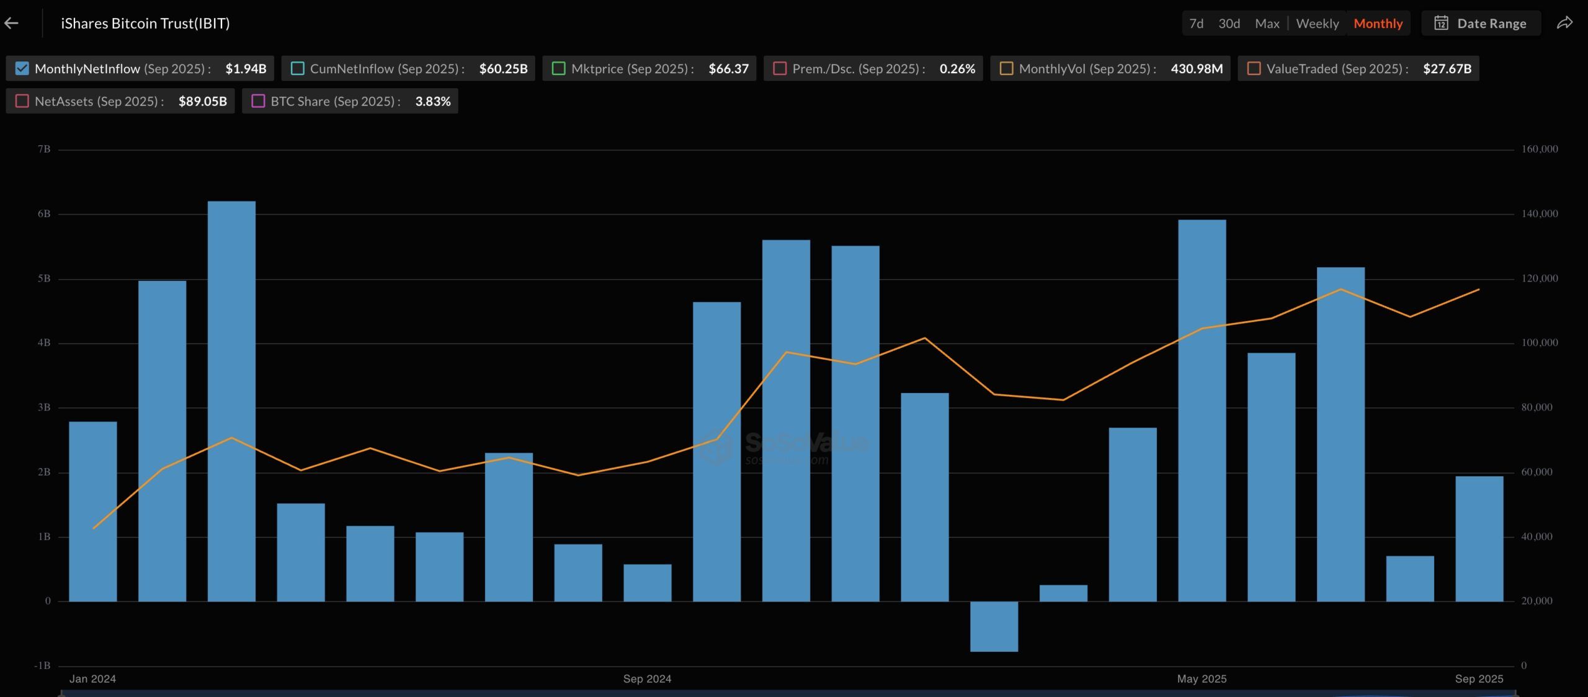
Task: Click the 3.83% BTC Share value
Action: click(432, 101)
